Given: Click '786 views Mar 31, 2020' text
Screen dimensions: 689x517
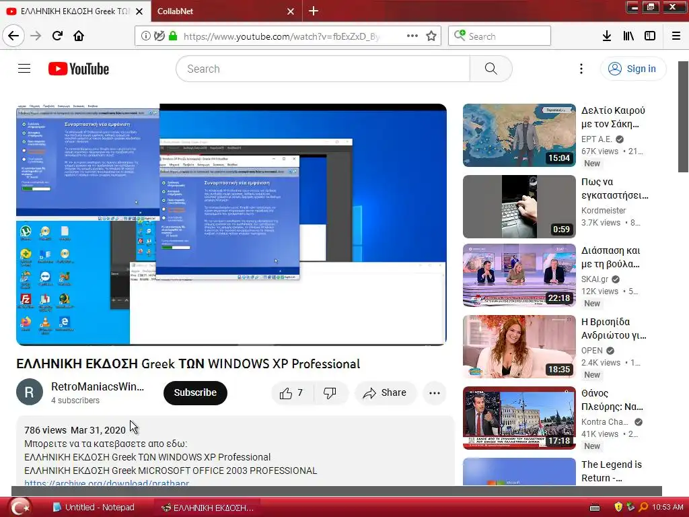Looking at the screenshot, I should [x=75, y=430].
